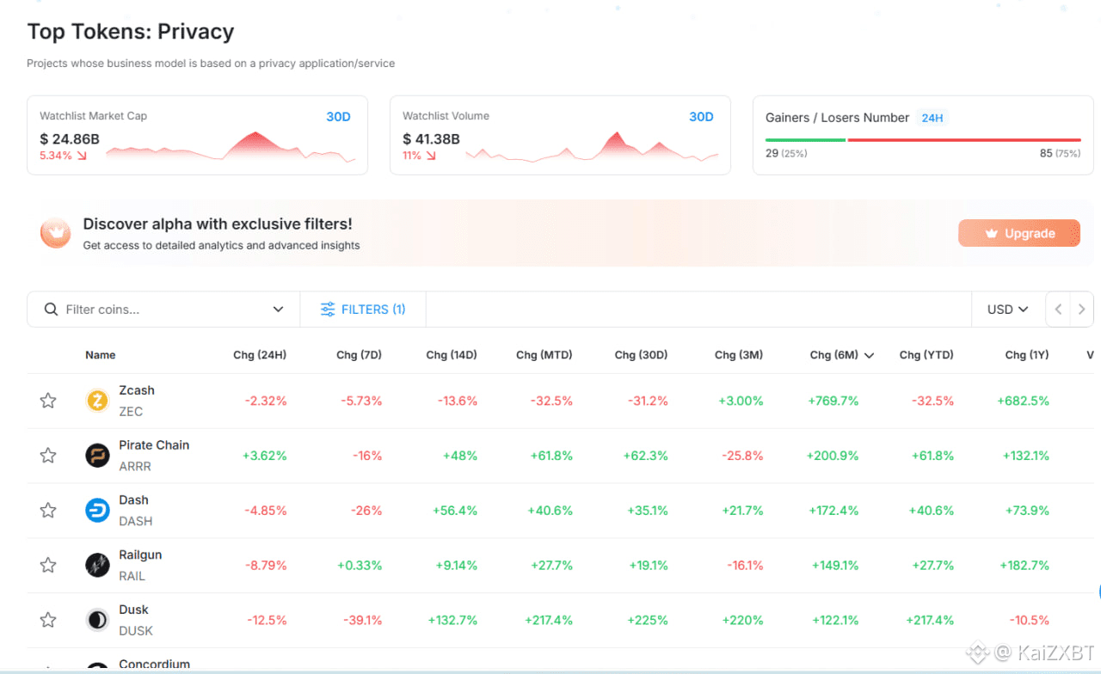This screenshot has height=674, width=1101.
Task: Click the Gainers / Losers progress bar
Action: tap(923, 140)
